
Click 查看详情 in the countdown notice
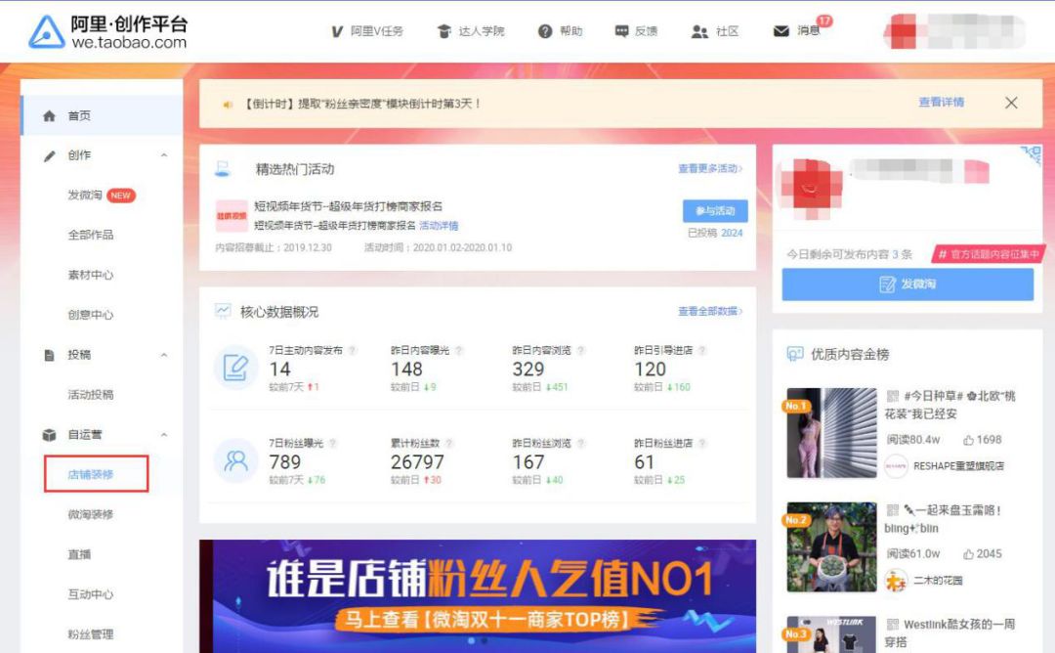point(942,103)
